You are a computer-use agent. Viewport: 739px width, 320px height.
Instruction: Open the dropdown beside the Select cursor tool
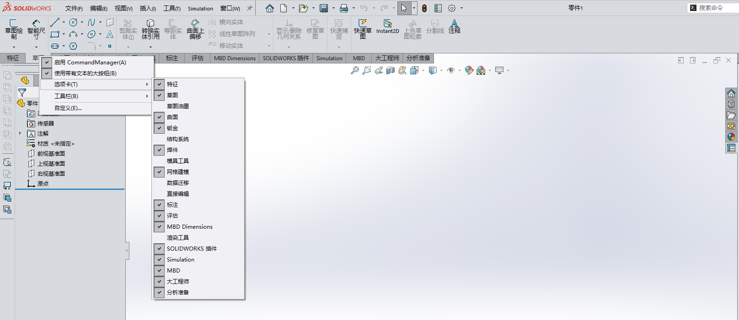pyautogui.click(x=414, y=8)
